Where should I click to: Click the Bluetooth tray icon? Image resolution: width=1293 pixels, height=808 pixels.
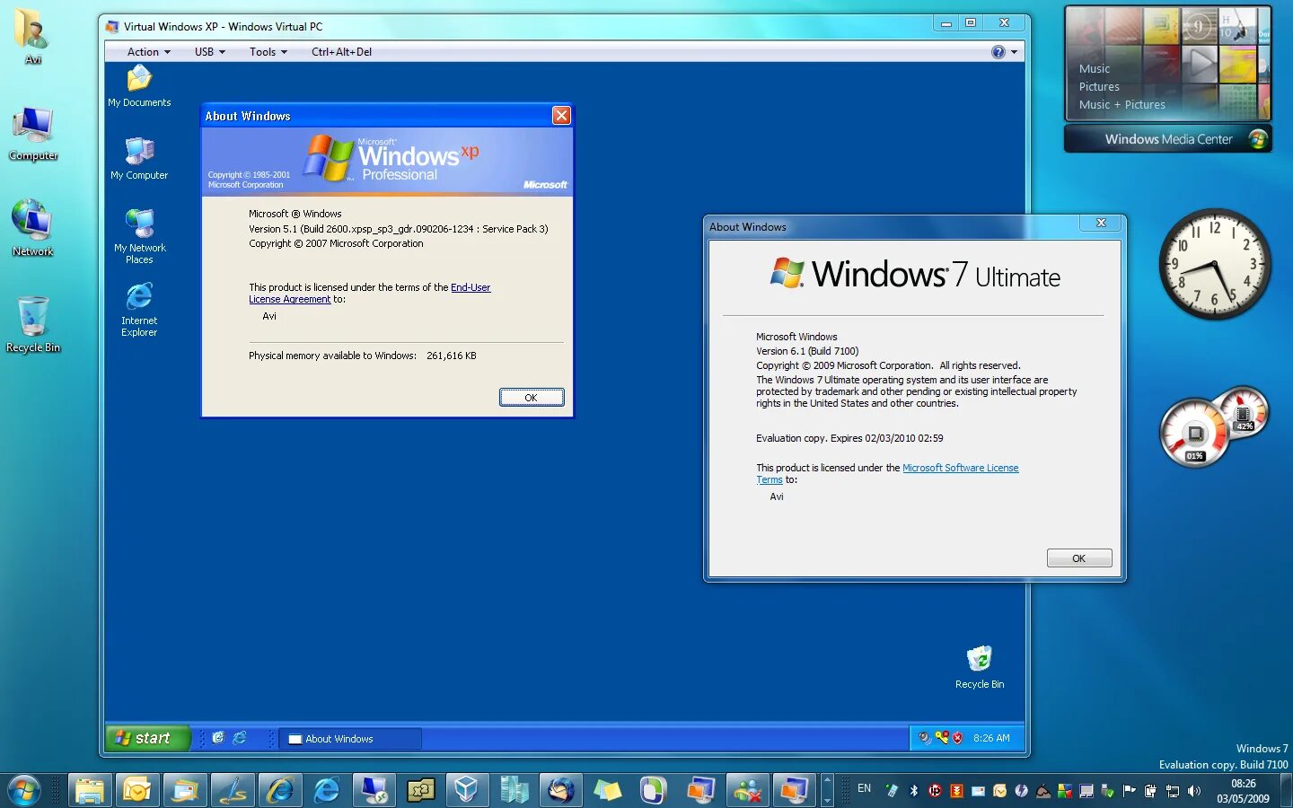click(x=913, y=791)
